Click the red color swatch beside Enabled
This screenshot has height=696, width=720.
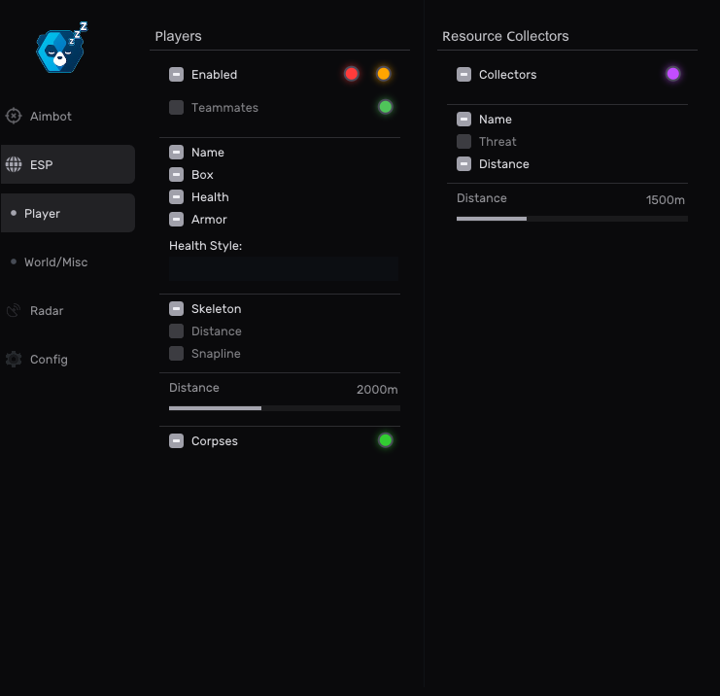(x=352, y=74)
